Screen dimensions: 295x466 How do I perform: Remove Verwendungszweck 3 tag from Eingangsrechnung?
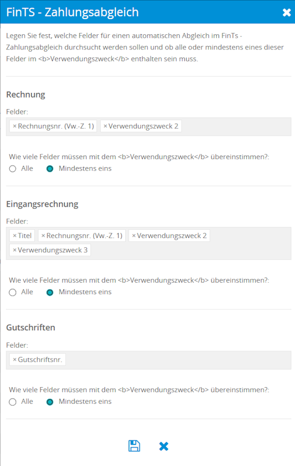(14, 250)
